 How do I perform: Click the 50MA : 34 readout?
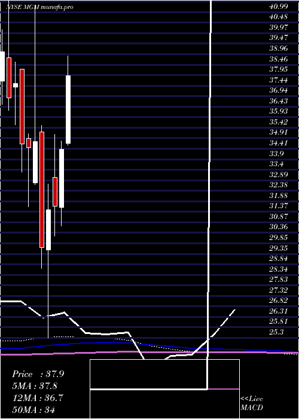coord(33,409)
